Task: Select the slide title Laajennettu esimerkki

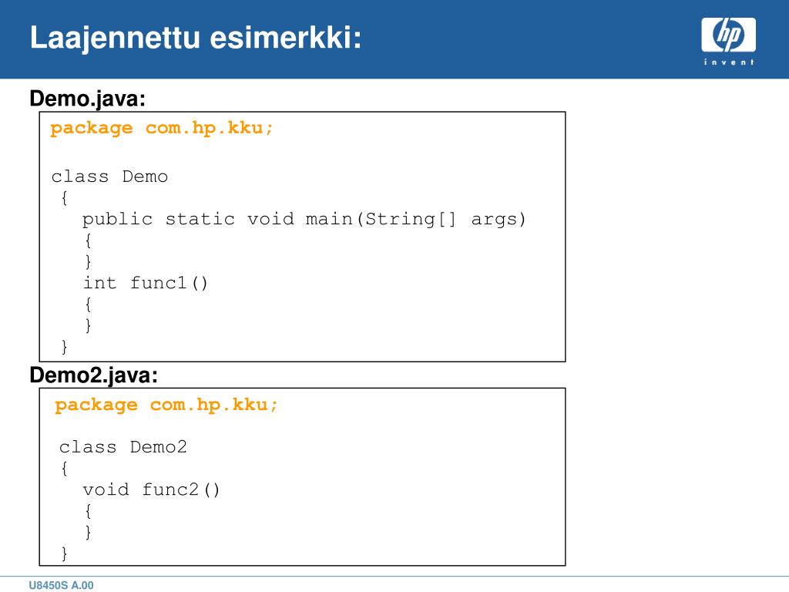Action: [195, 38]
